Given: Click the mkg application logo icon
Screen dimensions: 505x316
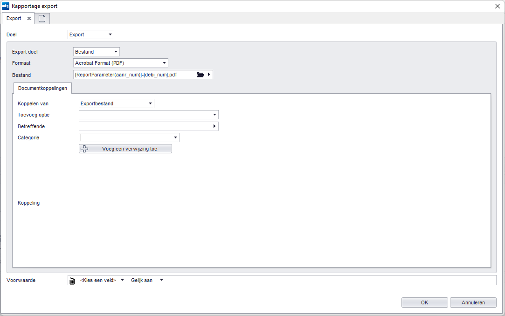Looking at the screenshot, I should click(x=6, y=6).
